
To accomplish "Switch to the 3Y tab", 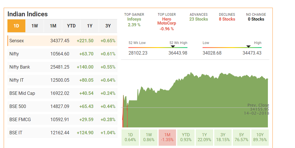I will pyautogui.click(x=108, y=26).
